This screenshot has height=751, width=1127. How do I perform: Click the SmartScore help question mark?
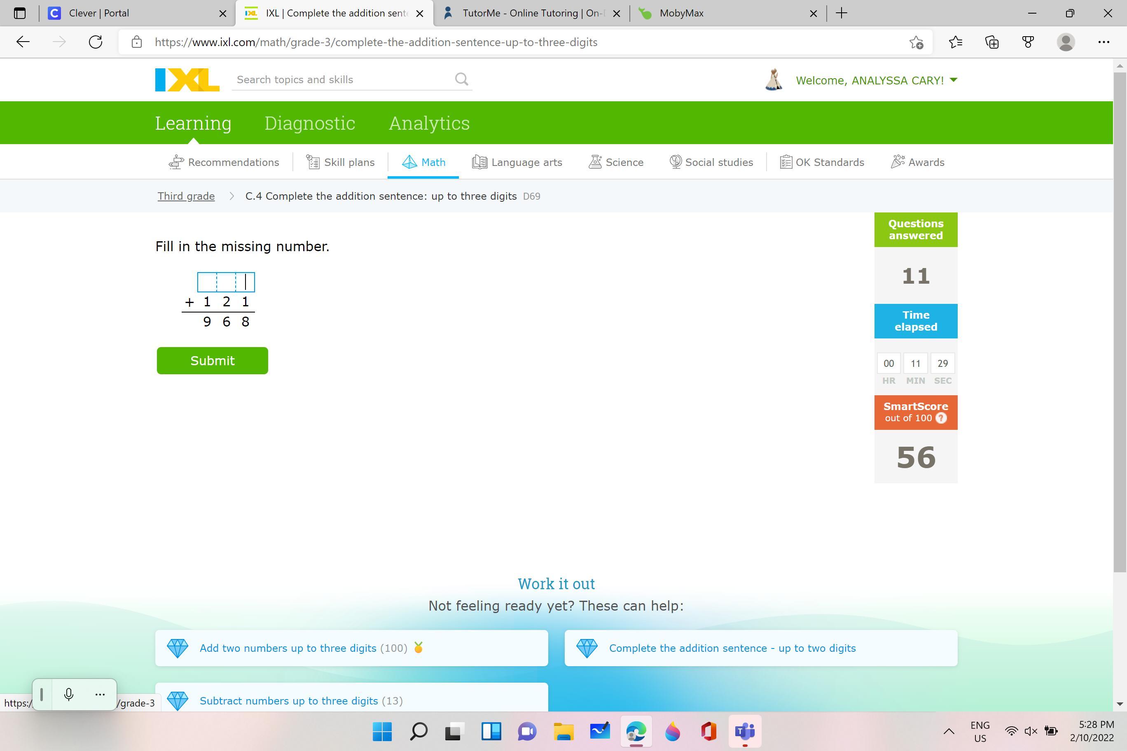pyautogui.click(x=940, y=418)
